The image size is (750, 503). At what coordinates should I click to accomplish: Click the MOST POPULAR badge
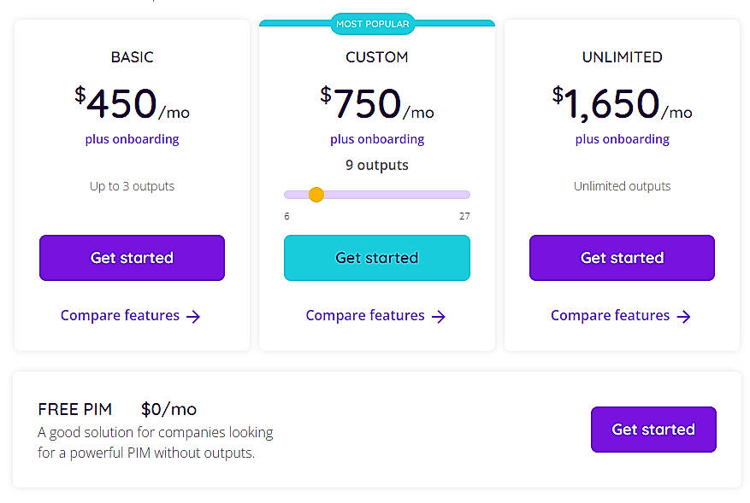pyautogui.click(x=373, y=24)
